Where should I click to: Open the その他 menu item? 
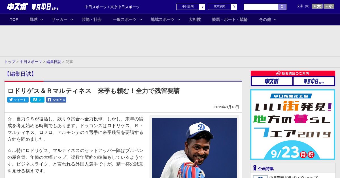265,19
